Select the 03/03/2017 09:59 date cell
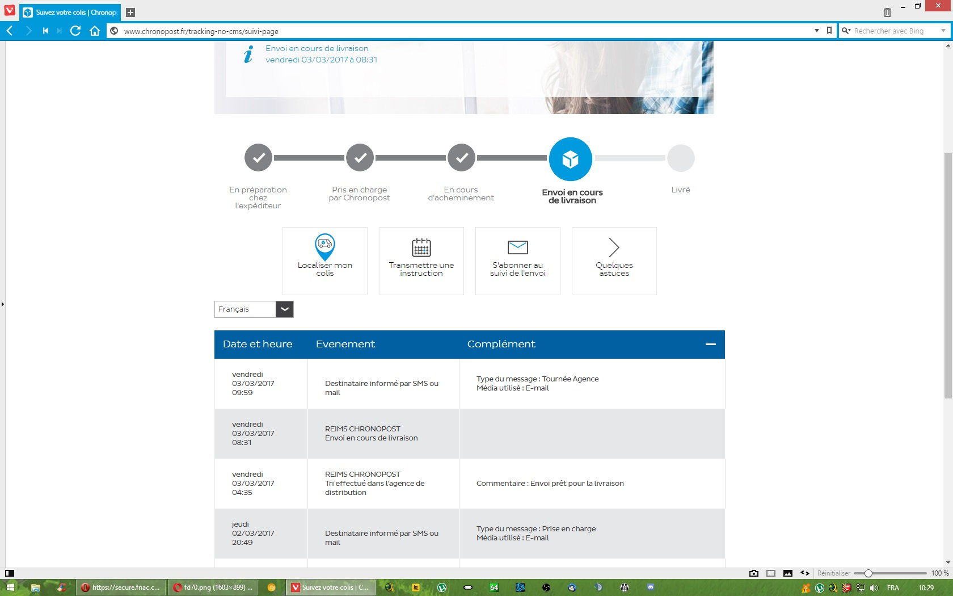 click(x=261, y=384)
